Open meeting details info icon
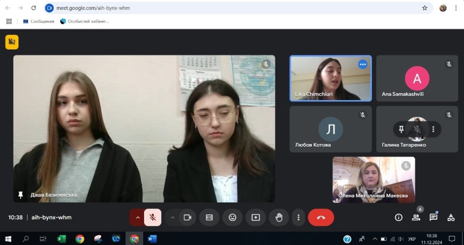This screenshot has height=245, width=464. pyautogui.click(x=398, y=217)
